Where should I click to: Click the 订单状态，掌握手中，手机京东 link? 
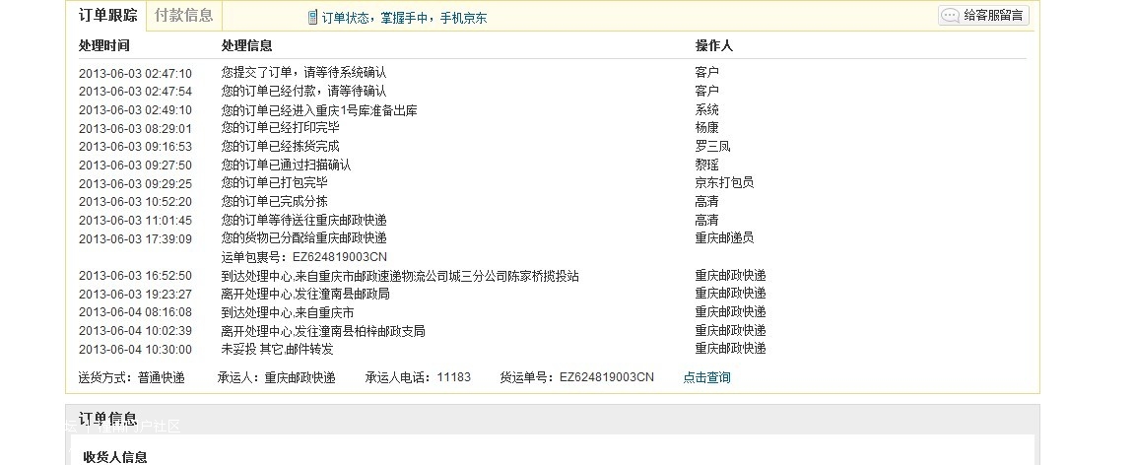pyautogui.click(x=404, y=18)
